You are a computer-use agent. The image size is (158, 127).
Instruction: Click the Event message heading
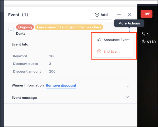[24, 98]
